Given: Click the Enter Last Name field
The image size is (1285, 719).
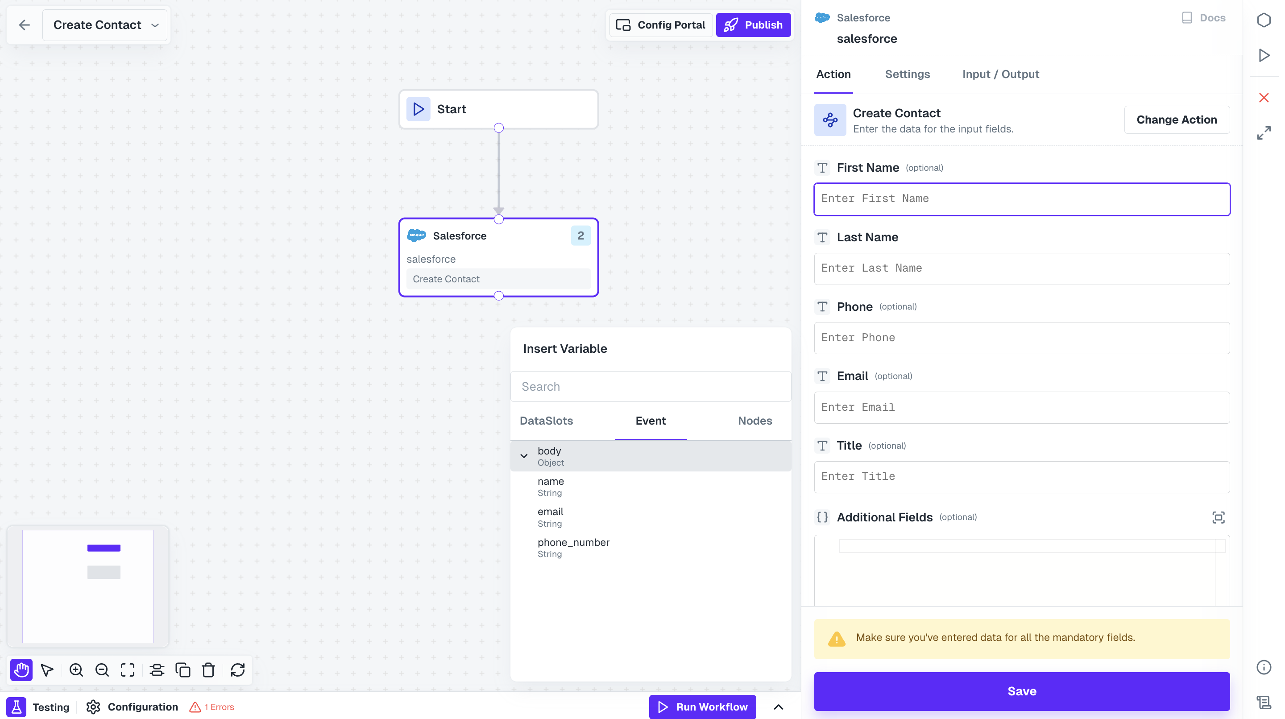Looking at the screenshot, I should 1022,269.
